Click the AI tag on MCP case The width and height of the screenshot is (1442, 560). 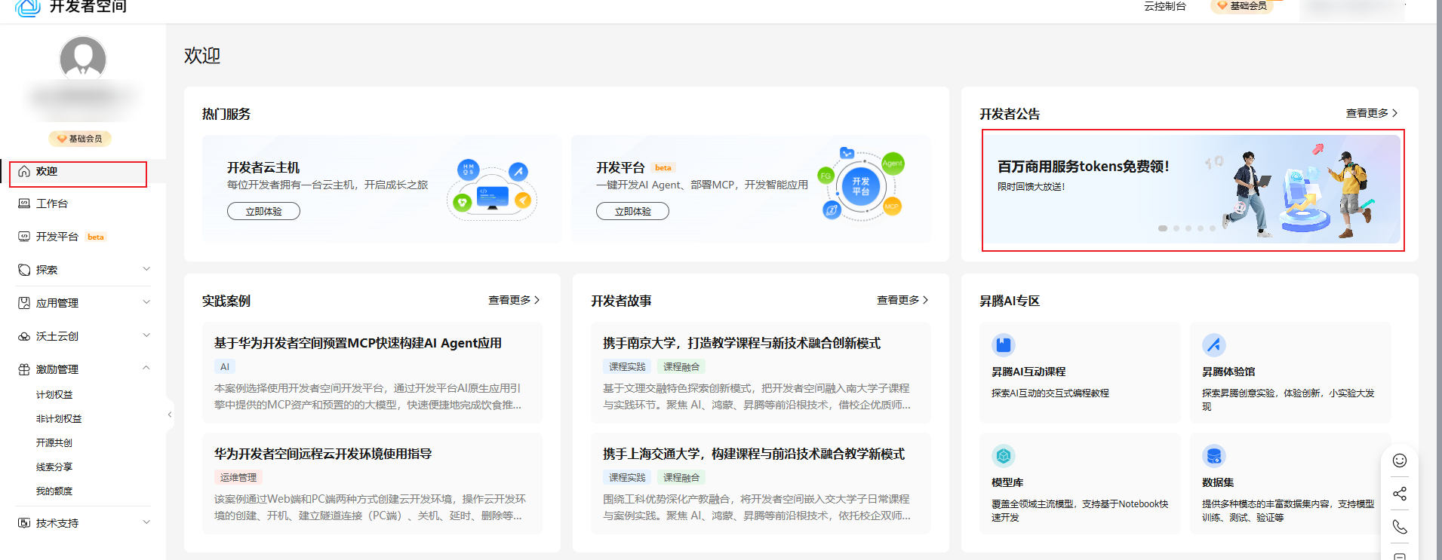click(x=225, y=367)
